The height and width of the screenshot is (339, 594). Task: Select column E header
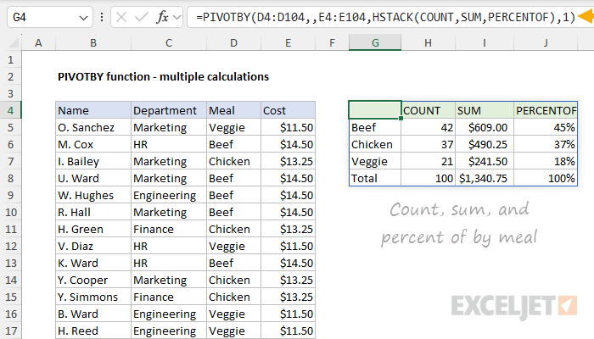[x=288, y=42]
